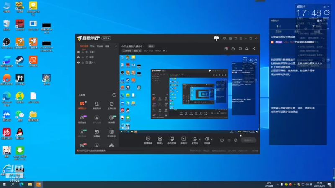Viewport: 335px width, 188px height.
Task: Edit the 王者荣耀 category label
Action: [131, 51]
